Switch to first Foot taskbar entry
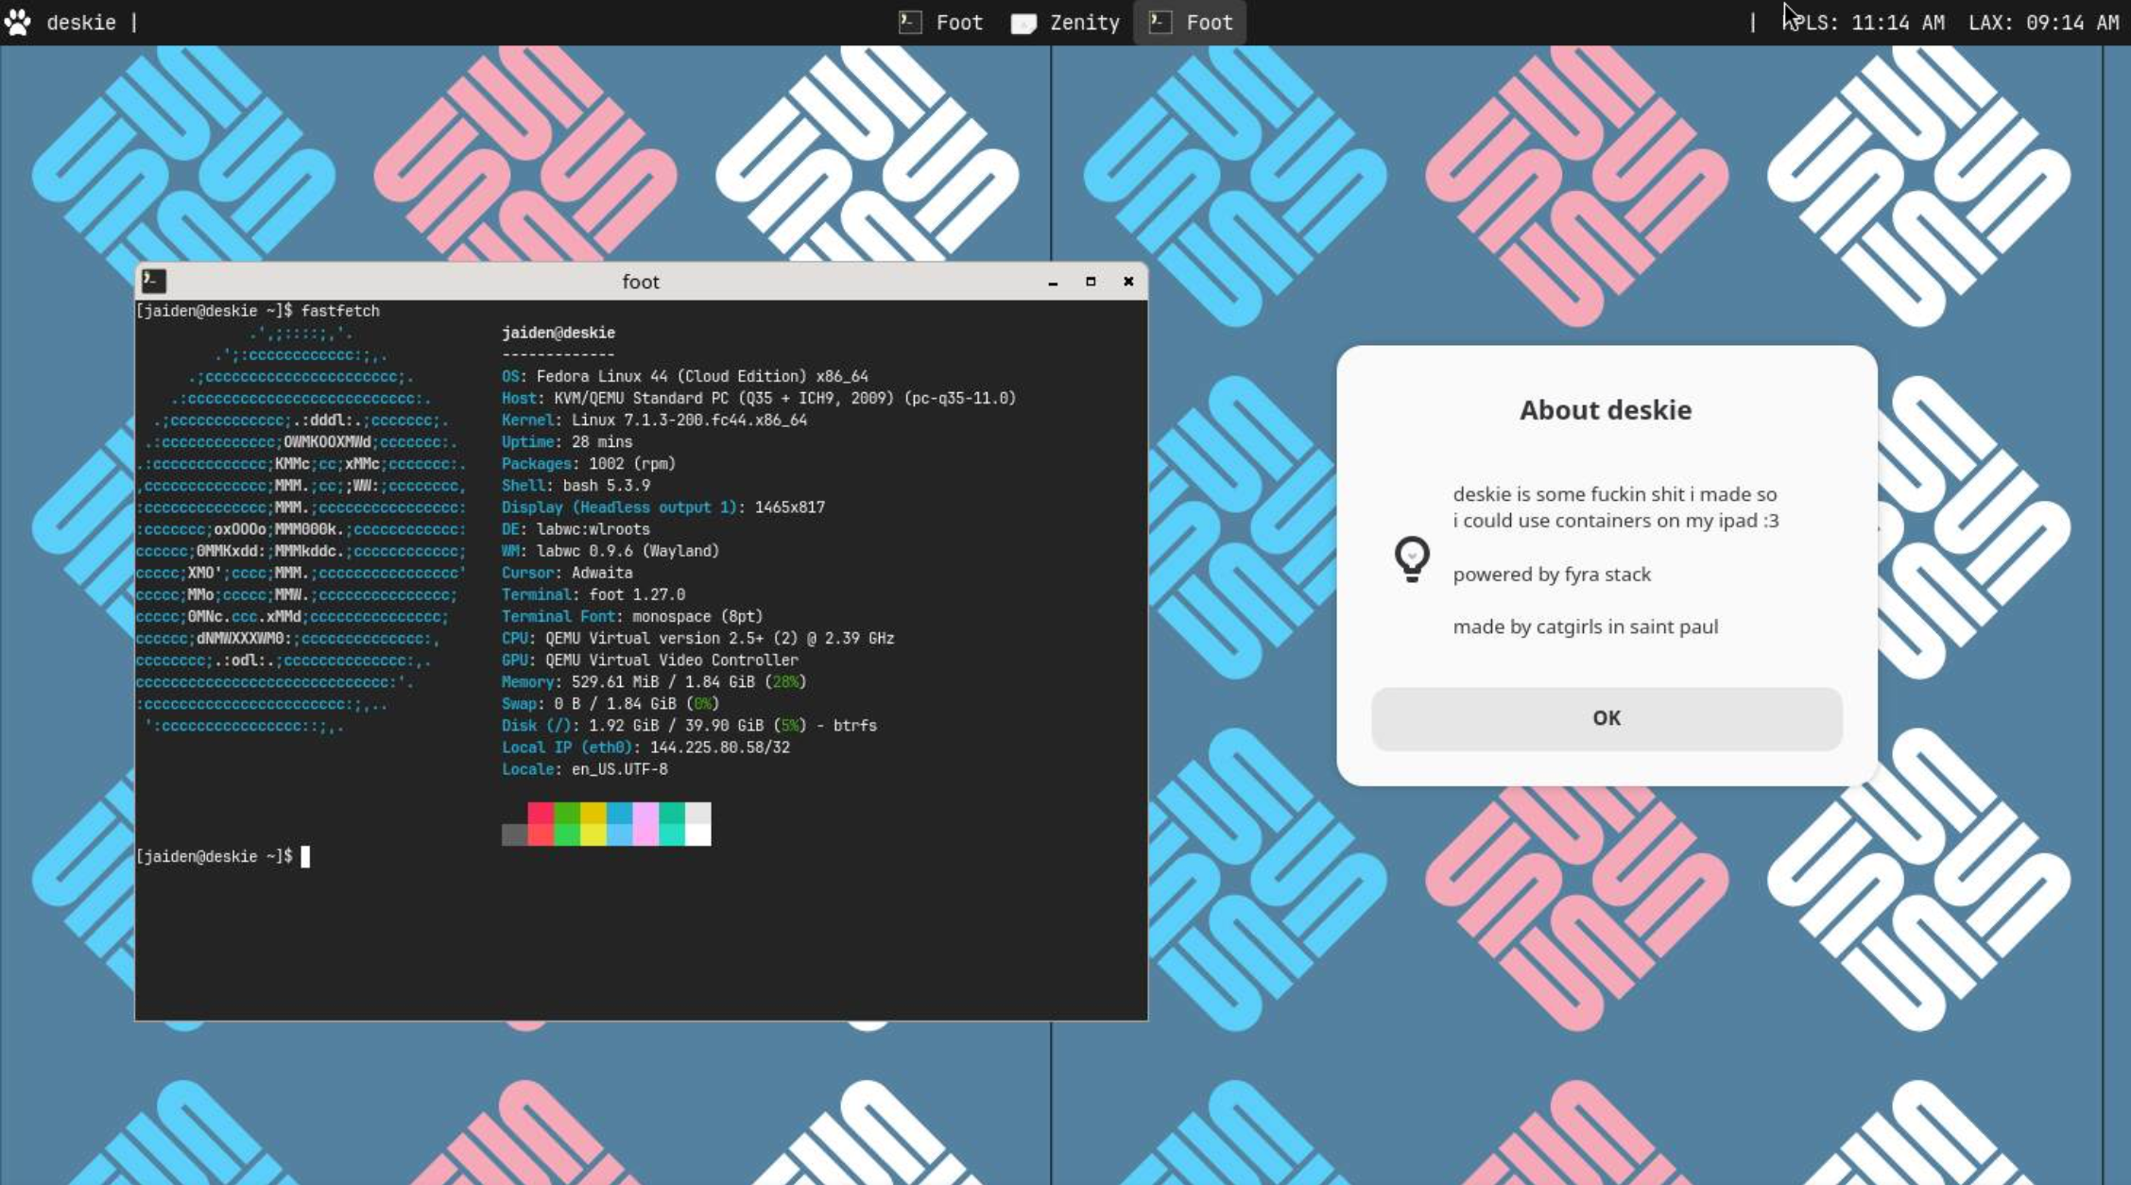Screen dimensions: 2131x1185 [x=940, y=23]
